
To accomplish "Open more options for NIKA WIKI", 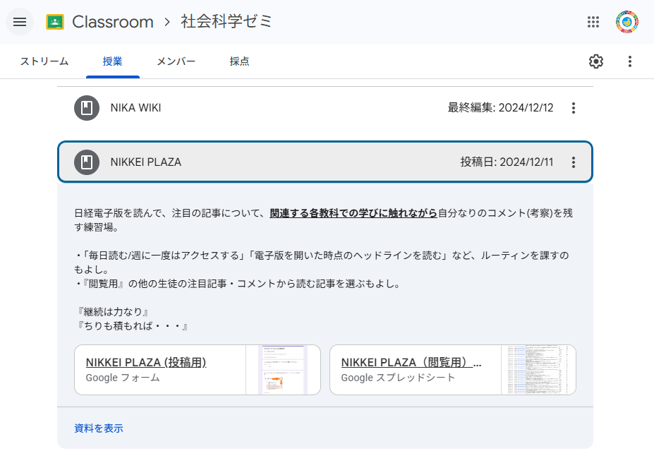I will pyautogui.click(x=574, y=108).
